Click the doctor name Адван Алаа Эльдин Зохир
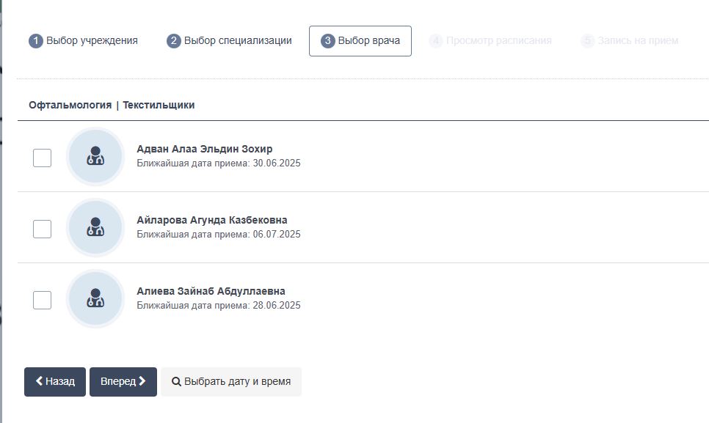Screen dimensions: 709x423 204,150
